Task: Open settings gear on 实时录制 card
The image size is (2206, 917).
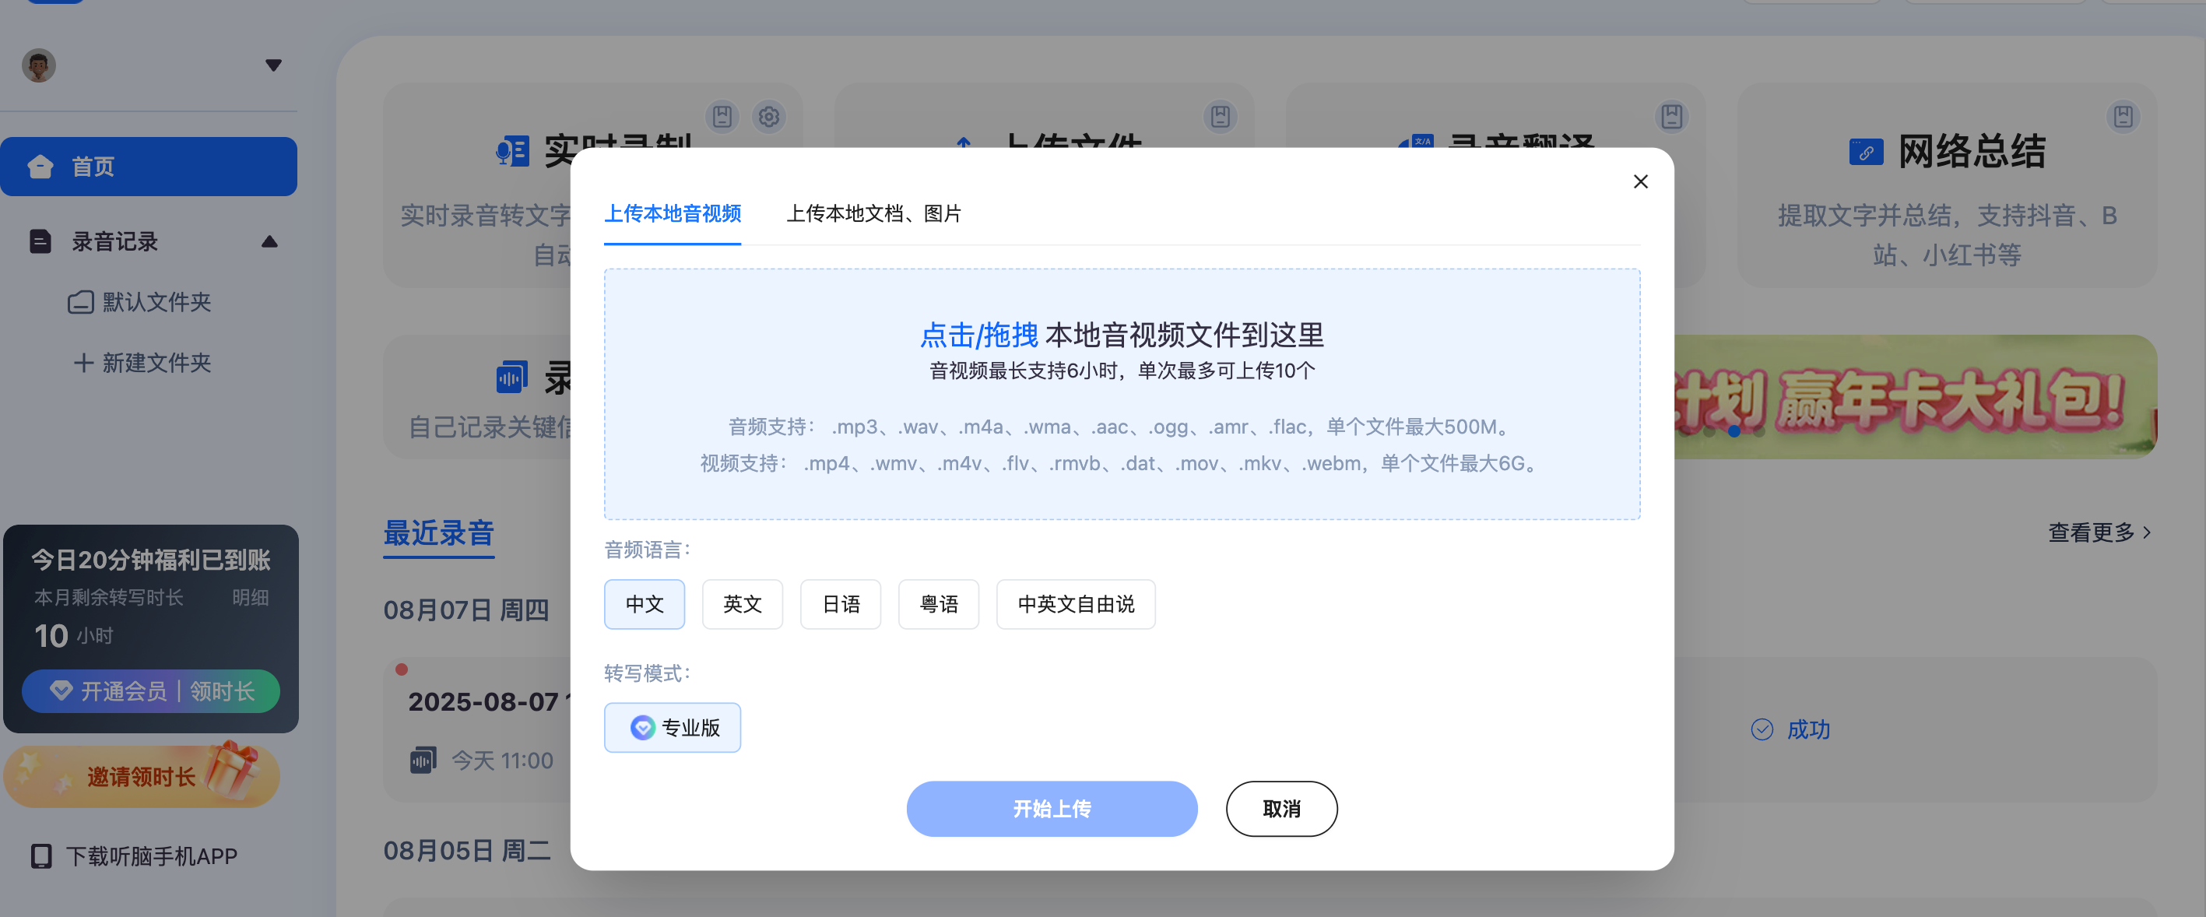Action: tap(769, 117)
